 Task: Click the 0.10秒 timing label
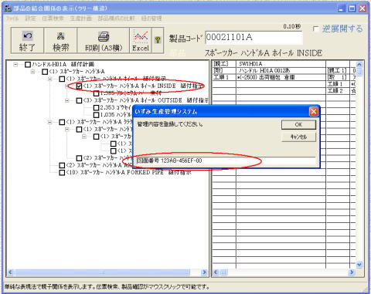[292, 26]
